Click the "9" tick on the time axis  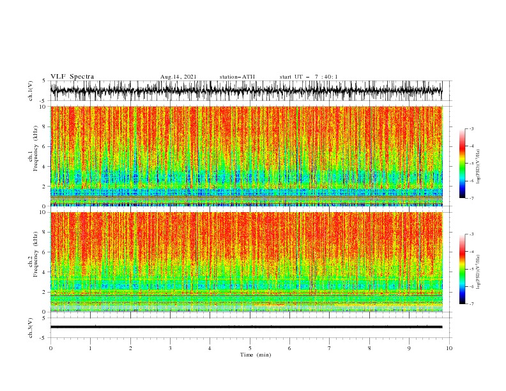coord(409,348)
